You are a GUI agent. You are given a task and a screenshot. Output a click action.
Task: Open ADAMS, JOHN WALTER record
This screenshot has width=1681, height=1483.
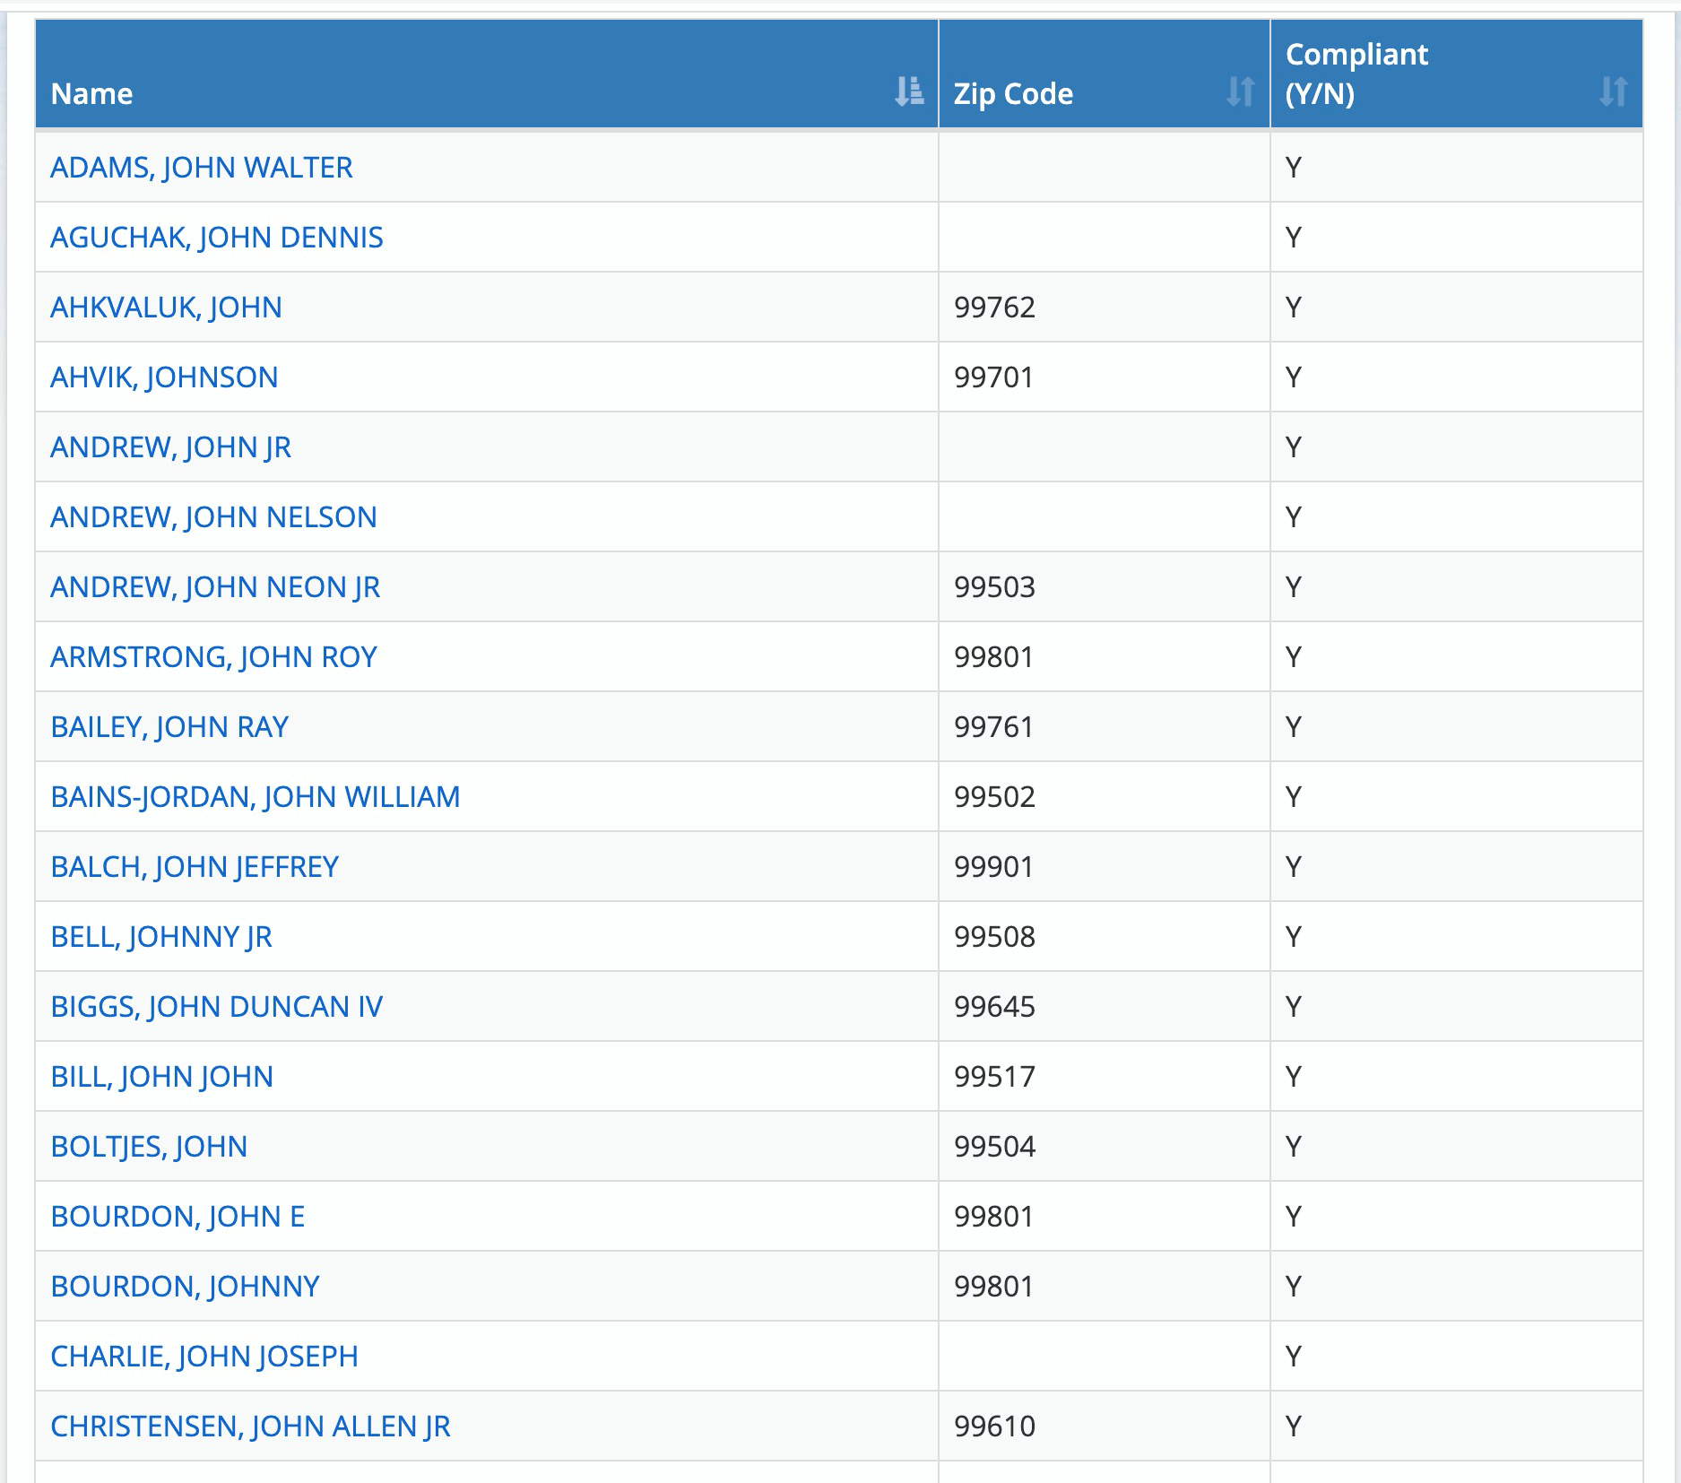pos(202,168)
